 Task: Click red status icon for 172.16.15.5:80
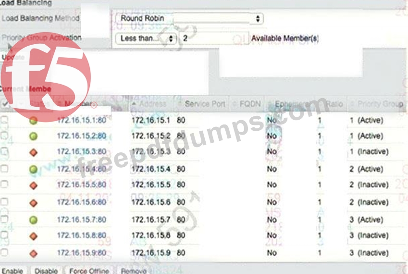[x=33, y=185]
